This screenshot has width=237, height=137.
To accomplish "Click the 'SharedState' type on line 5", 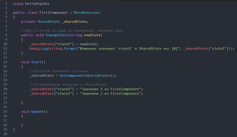I will 48,22.
